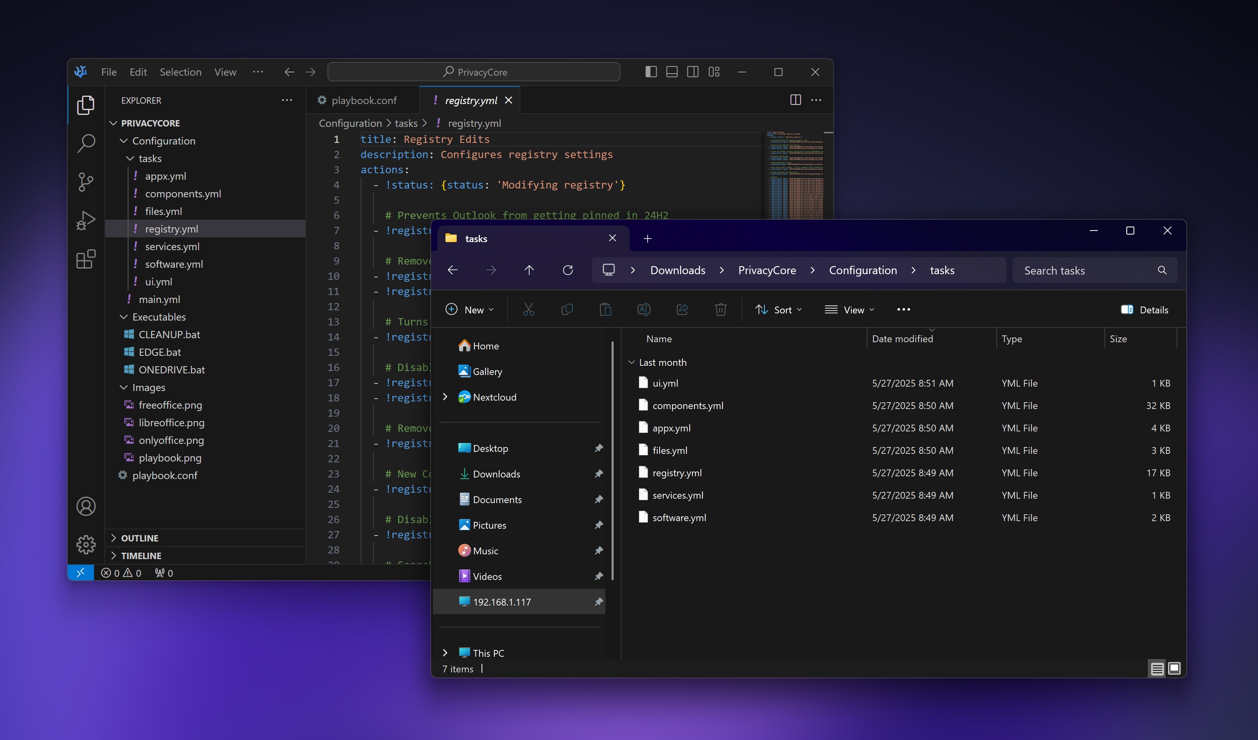Open the View dropdown in File Explorer
The image size is (1258, 740).
pos(850,310)
